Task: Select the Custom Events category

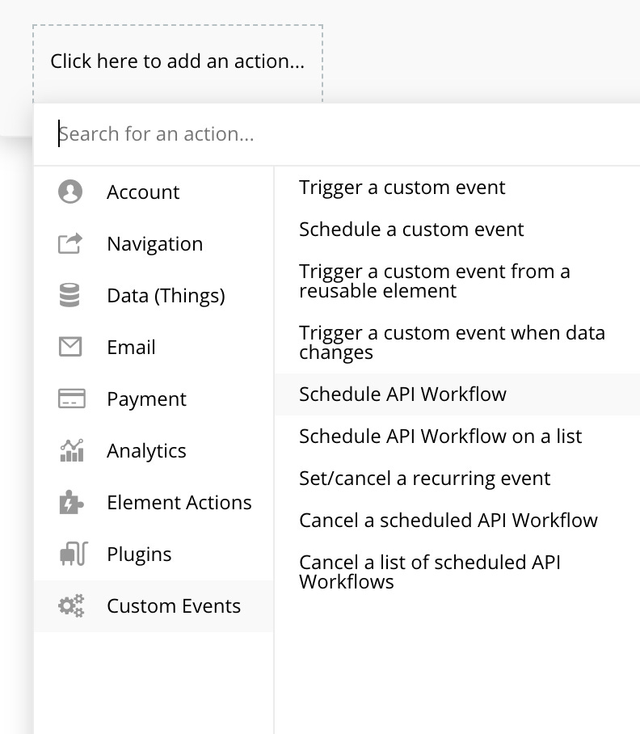Action: (154, 606)
